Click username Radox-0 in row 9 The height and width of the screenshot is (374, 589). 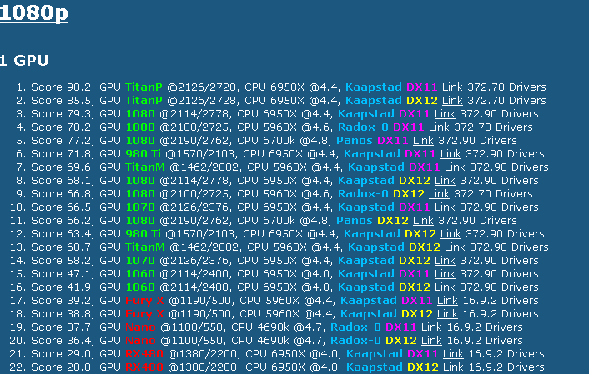[x=363, y=194]
